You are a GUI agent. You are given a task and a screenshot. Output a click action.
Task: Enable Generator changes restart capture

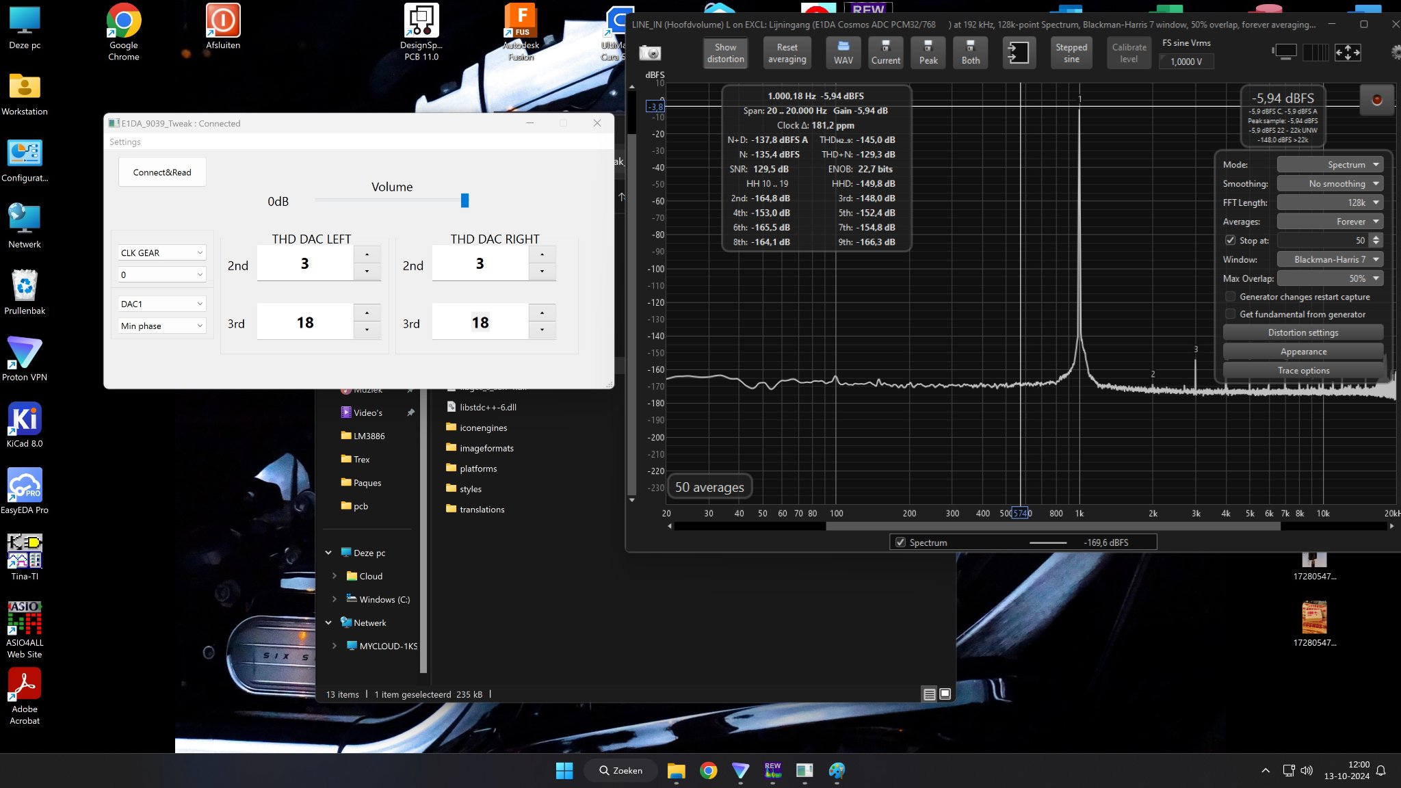point(1230,297)
